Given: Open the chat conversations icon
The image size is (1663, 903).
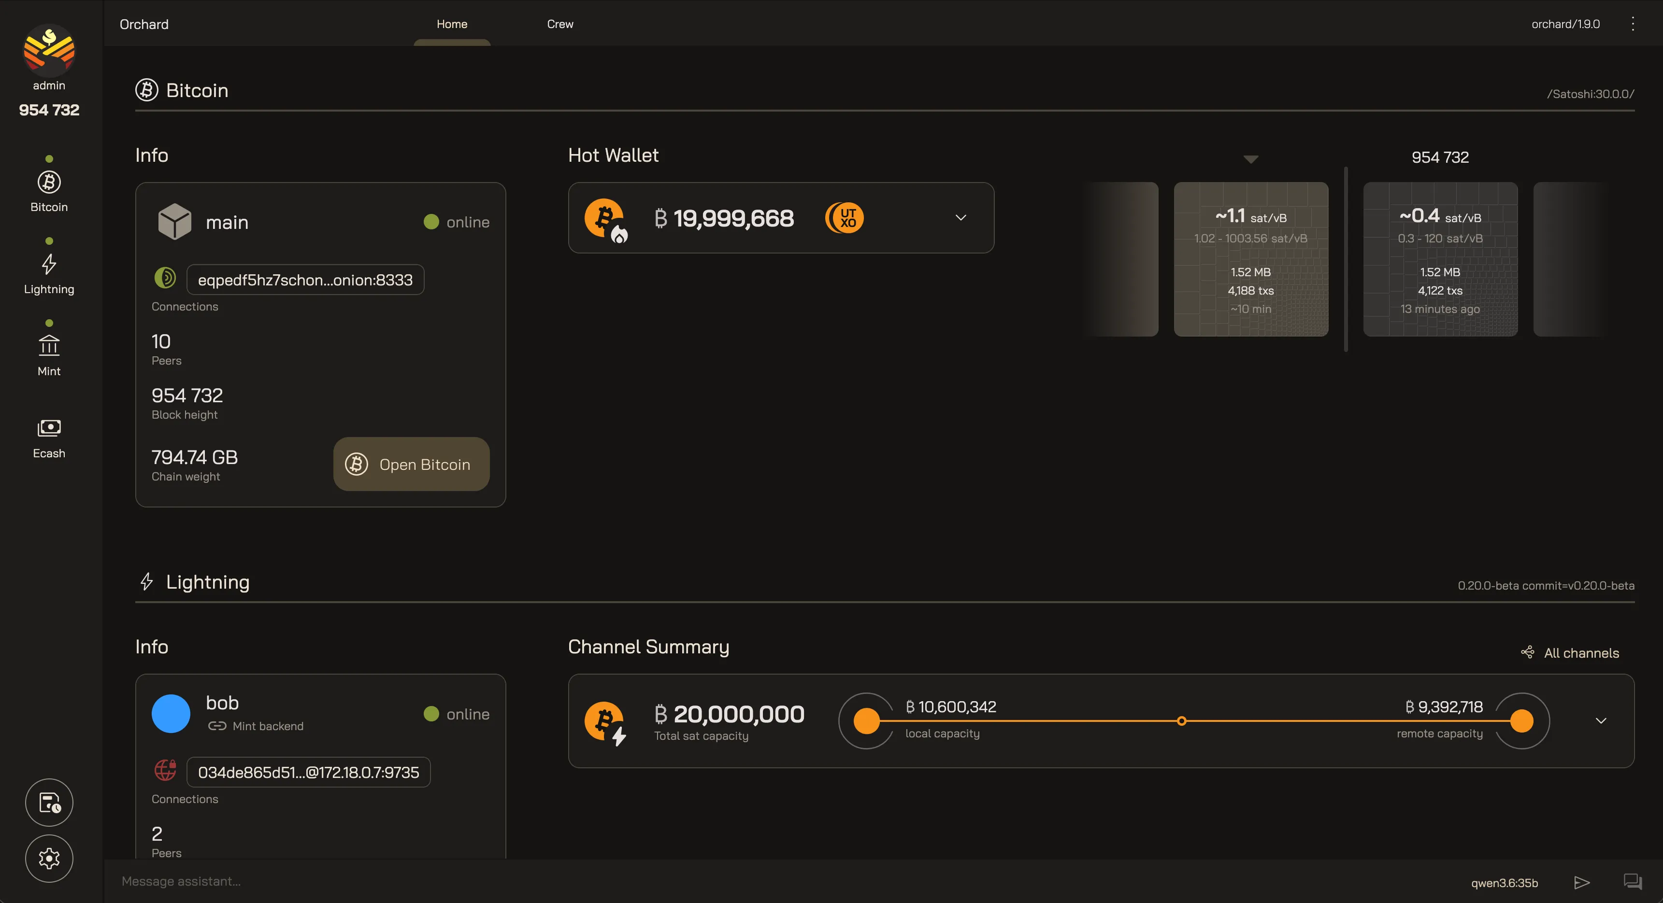Looking at the screenshot, I should click(1633, 881).
